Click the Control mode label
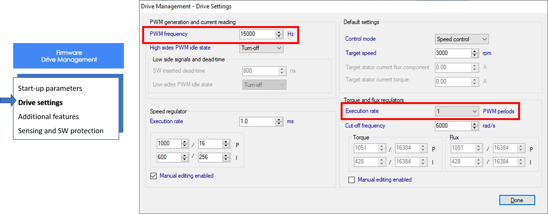The image size is (548, 214). click(x=361, y=39)
